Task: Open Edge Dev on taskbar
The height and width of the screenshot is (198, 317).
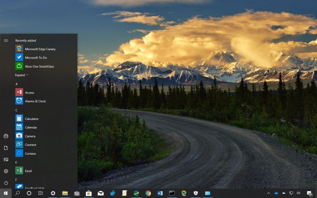Action: [x=136, y=193]
